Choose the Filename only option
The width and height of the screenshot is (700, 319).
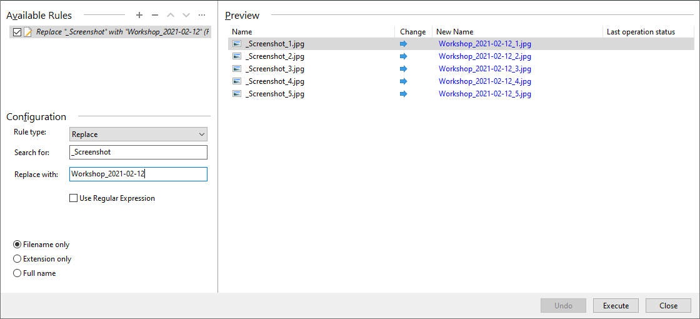tap(17, 245)
